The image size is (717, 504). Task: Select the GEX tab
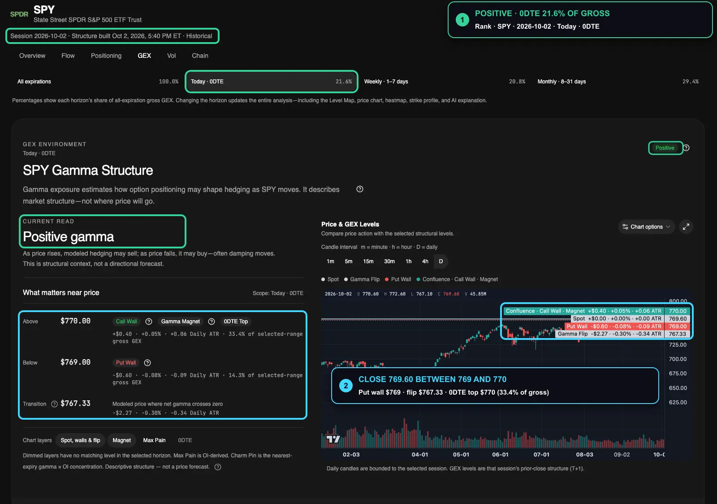144,56
